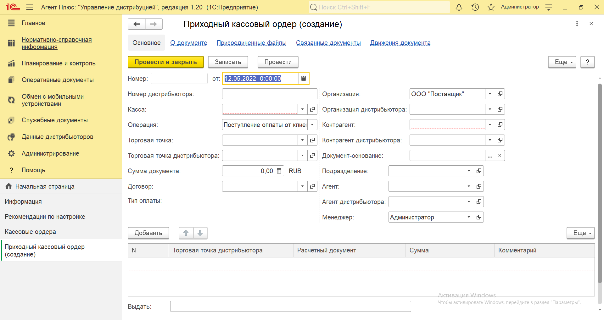Open Организация item form icon

500,94
